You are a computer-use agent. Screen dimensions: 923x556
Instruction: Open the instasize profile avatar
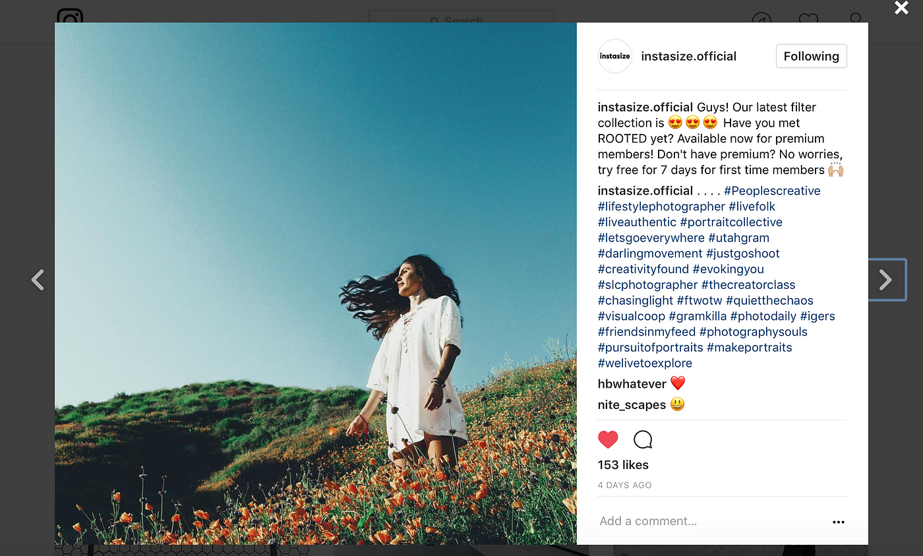tap(614, 56)
